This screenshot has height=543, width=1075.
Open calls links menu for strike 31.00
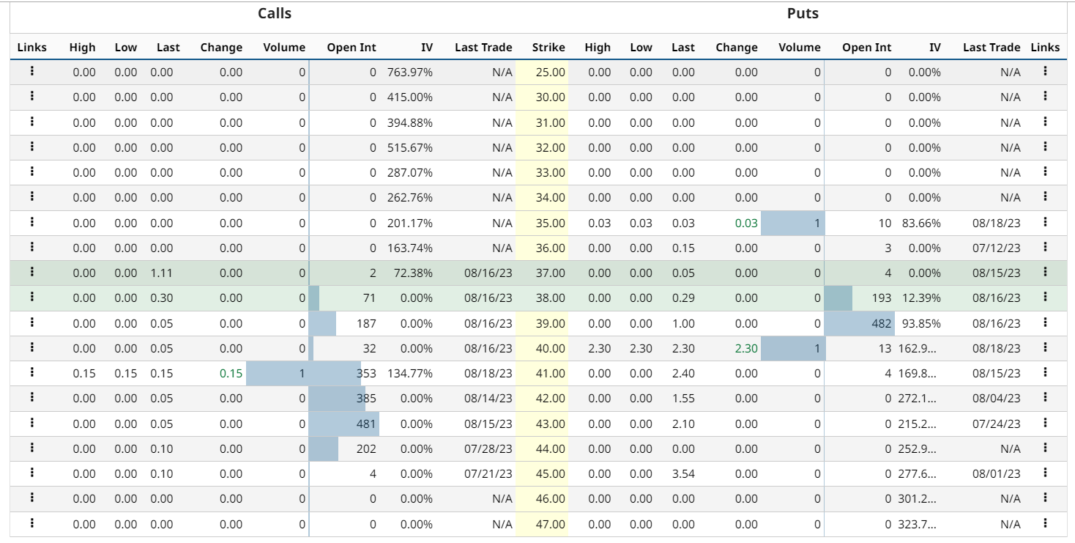(32, 122)
